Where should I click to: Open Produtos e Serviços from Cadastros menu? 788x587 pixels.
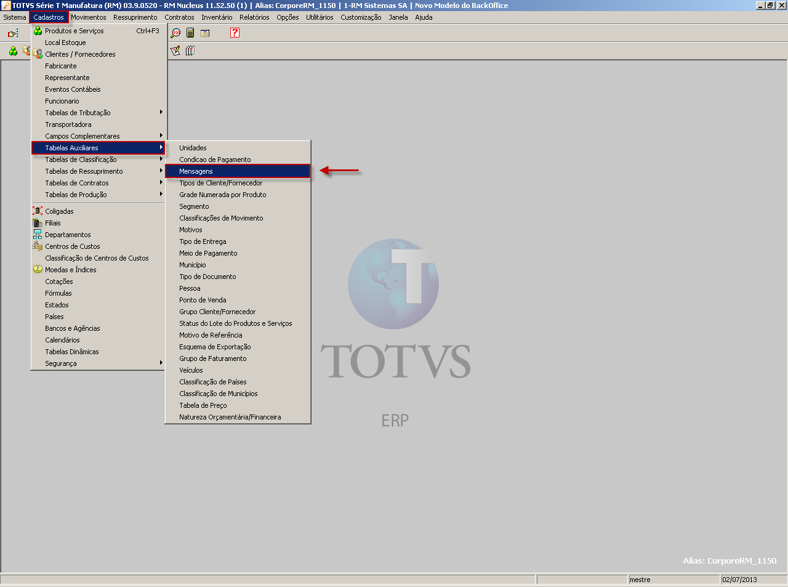pyautogui.click(x=99, y=31)
